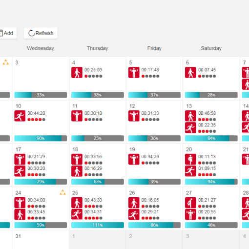Click the 28% progress bar on the 6th
This screenshot has width=249, height=249.
211,95
